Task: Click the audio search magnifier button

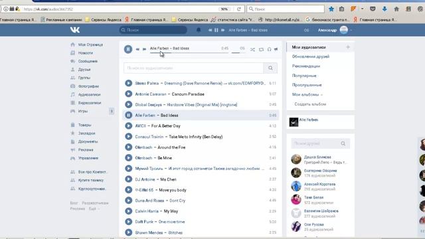Action: pos(270,68)
